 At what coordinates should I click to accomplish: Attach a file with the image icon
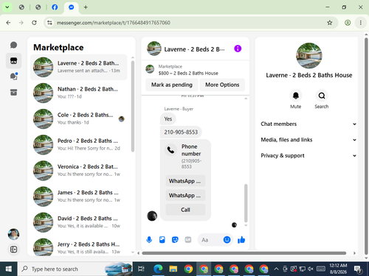[x=162, y=240]
